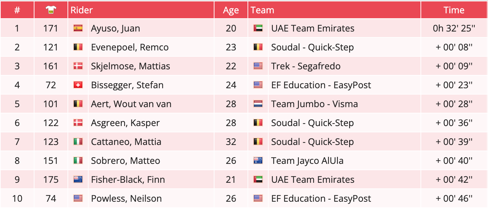The height and width of the screenshot is (208, 488).
Task: Sort by the Team column header
Action: click(x=262, y=10)
